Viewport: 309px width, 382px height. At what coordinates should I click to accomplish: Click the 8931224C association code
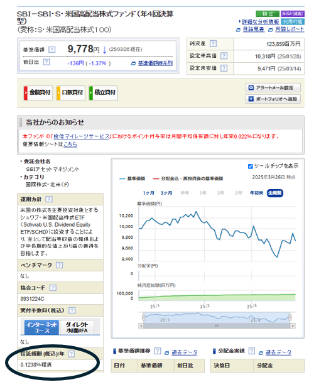pyautogui.click(x=32, y=299)
